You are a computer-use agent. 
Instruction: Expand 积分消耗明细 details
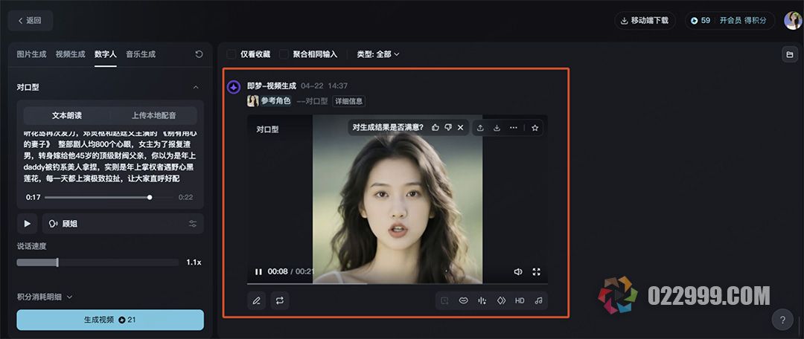[x=45, y=297]
